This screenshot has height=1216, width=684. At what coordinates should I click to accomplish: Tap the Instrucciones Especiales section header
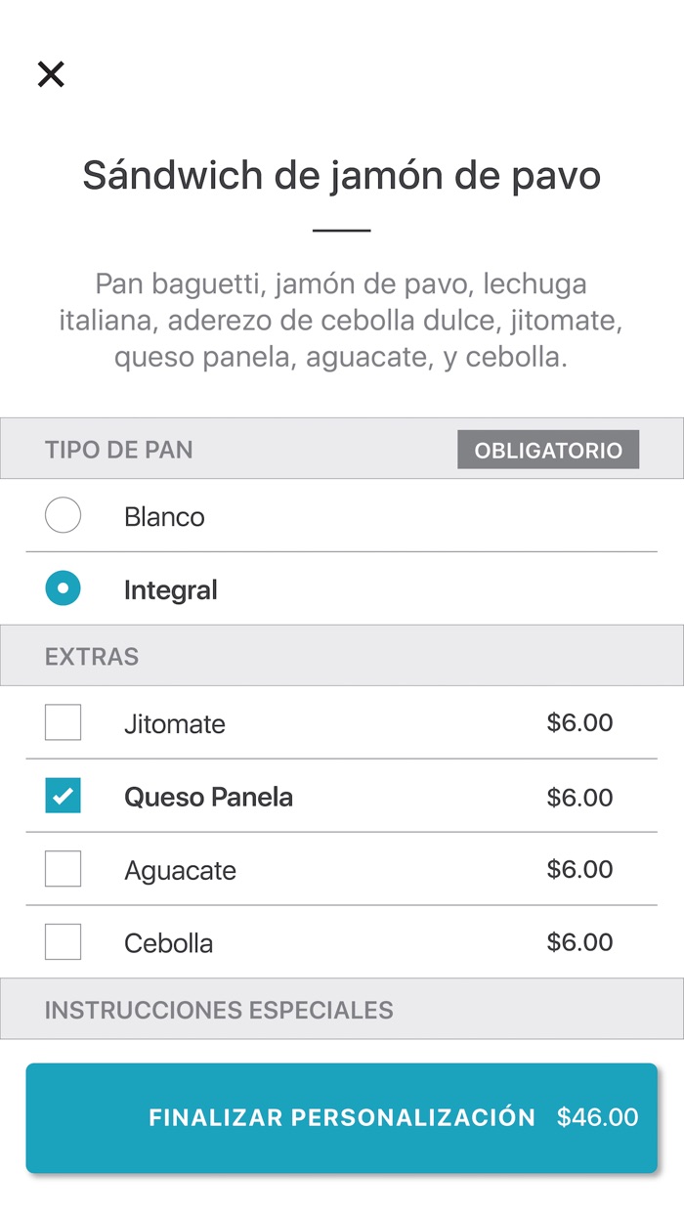click(219, 1010)
